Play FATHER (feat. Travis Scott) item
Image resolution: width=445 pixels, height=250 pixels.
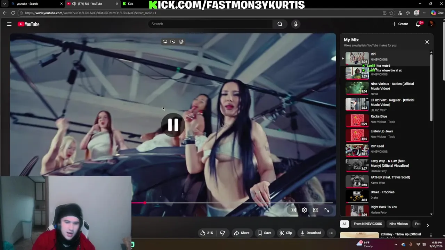pos(385,181)
